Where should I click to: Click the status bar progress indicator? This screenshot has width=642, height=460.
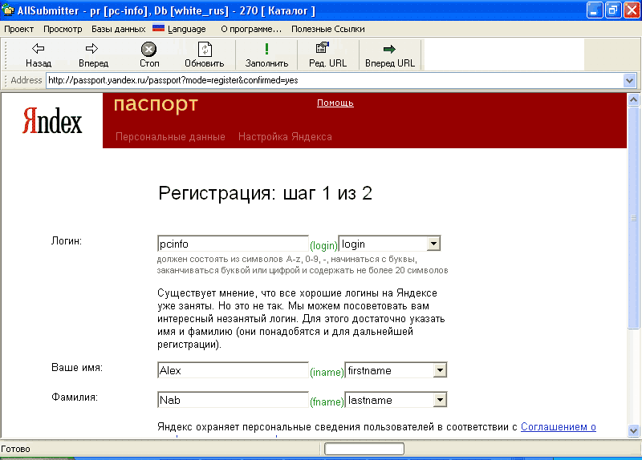click(364, 449)
